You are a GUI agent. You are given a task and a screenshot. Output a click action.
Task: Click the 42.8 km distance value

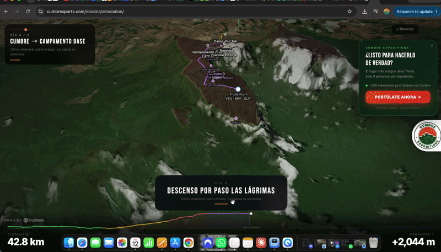[26, 242]
